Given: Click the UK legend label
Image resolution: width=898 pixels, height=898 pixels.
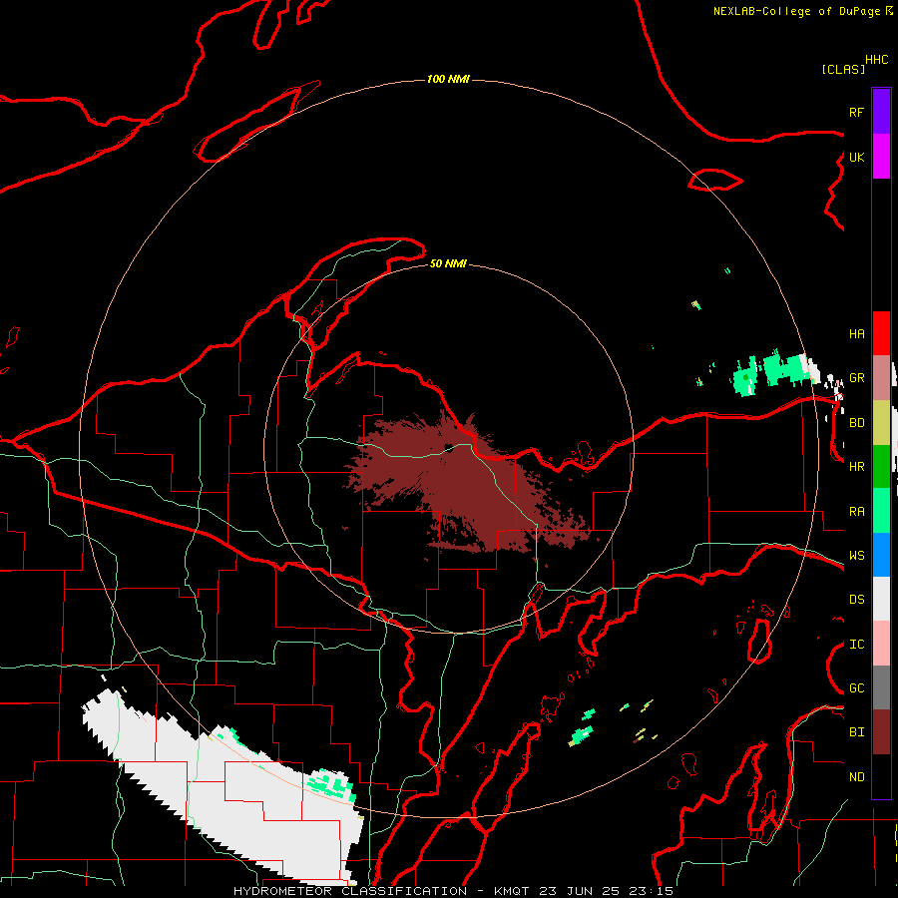Looking at the screenshot, I should pos(856,157).
